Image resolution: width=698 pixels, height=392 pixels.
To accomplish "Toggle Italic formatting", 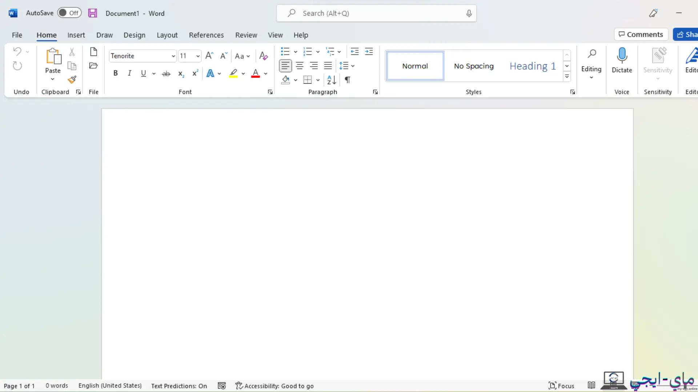I will pyautogui.click(x=129, y=73).
